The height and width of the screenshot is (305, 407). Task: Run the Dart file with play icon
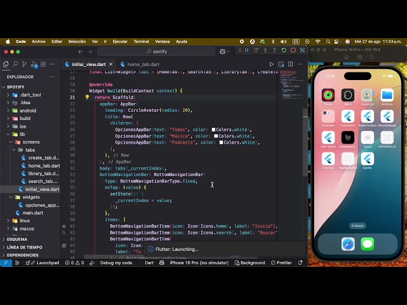(272, 64)
